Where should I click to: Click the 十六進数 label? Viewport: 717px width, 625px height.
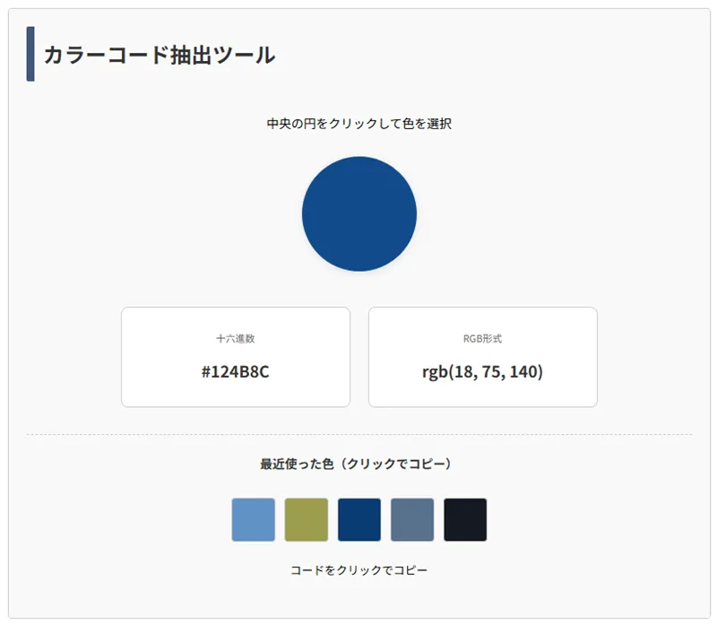[235, 339]
